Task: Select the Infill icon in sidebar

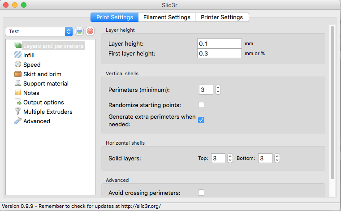Action: (x=18, y=55)
